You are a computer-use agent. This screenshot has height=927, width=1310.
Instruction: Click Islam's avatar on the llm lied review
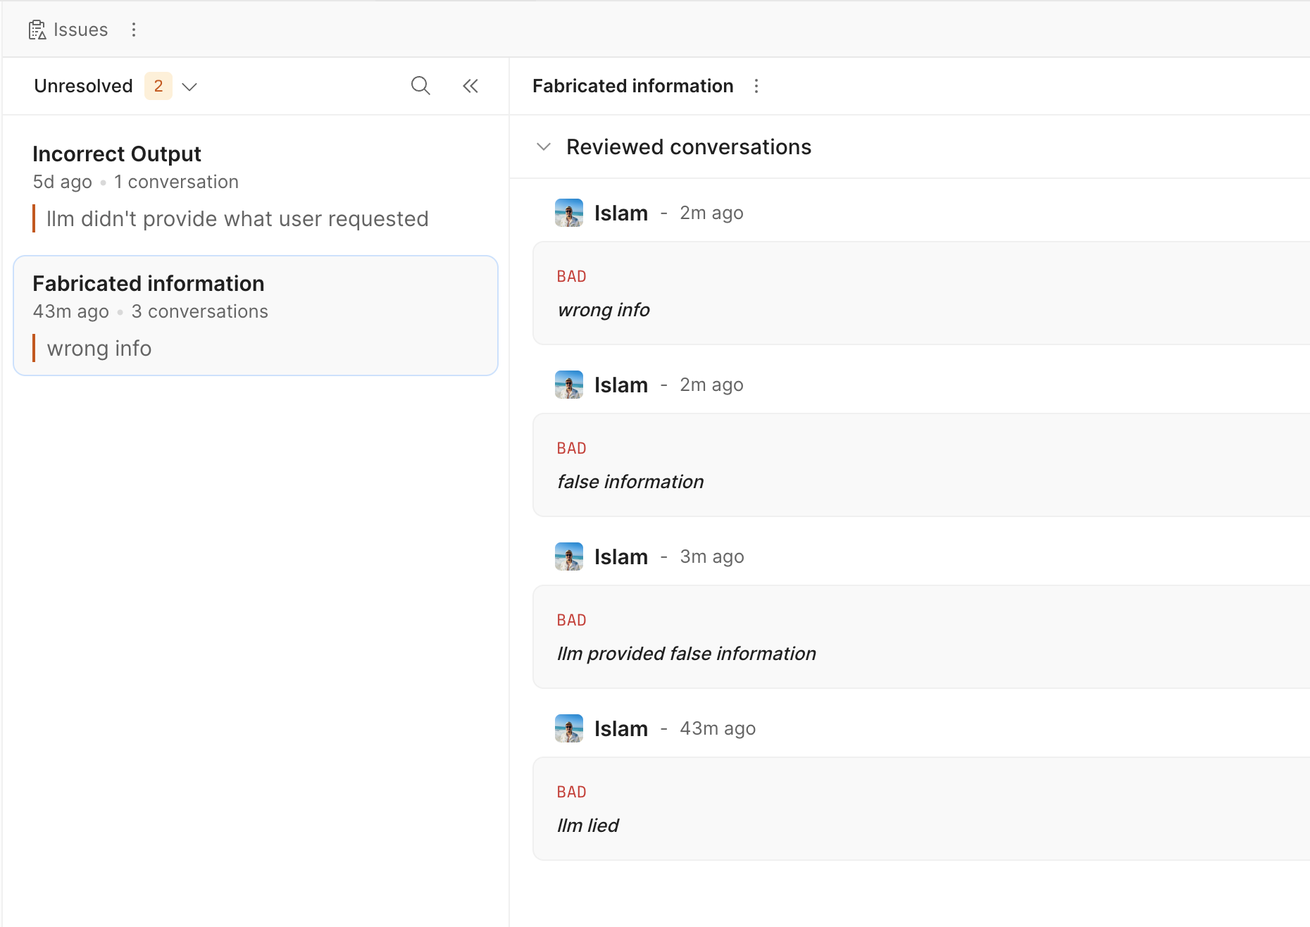click(x=569, y=728)
